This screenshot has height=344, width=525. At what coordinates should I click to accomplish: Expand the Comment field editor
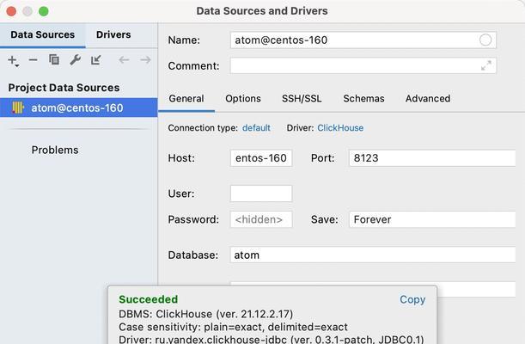(x=485, y=65)
